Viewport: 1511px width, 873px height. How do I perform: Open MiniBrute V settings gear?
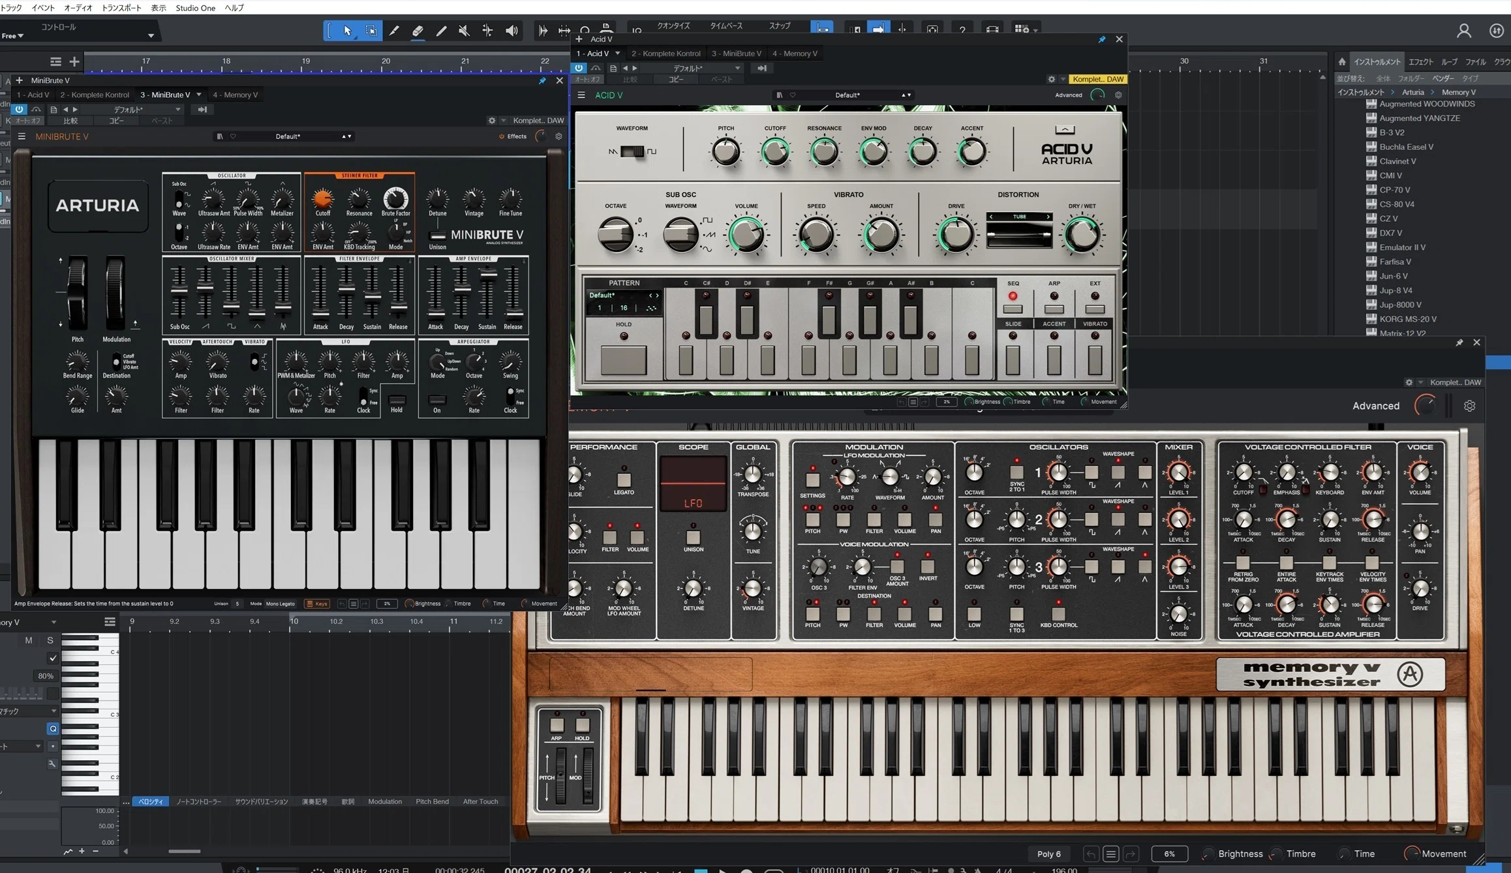pyautogui.click(x=558, y=136)
